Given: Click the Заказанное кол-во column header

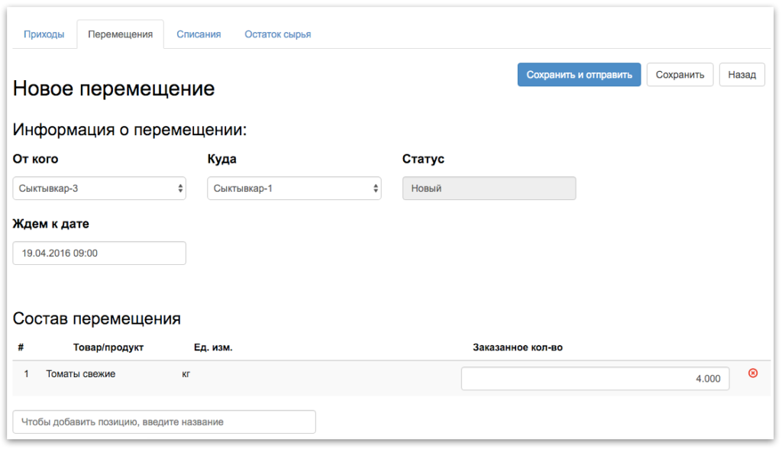Looking at the screenshot, I should 518,347.
